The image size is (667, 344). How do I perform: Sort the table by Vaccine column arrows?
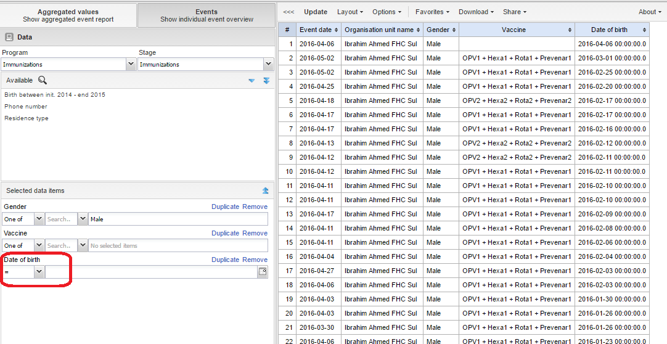[570, 30]
